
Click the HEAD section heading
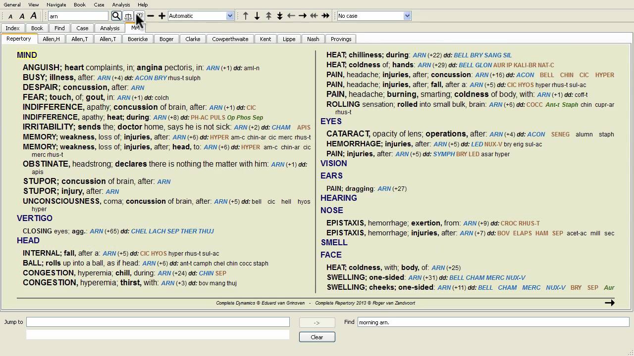pyautogui.click(x=28, y=240)
